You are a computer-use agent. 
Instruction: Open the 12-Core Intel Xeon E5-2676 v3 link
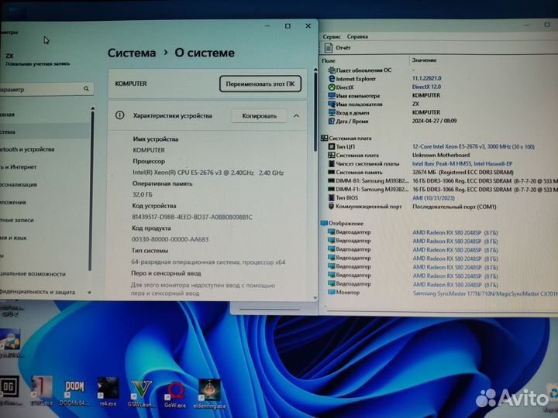pyautogui.click(x=473, y=146)
